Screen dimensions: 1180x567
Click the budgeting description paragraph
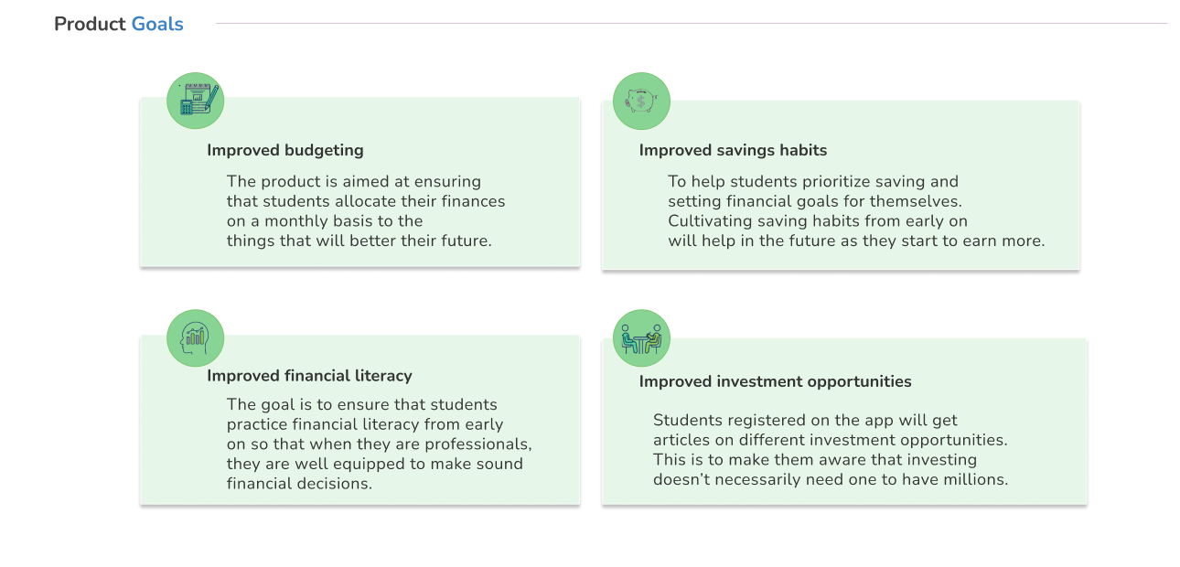click(x=366, y=211)
